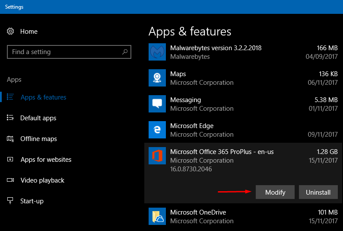Click the Settings window title
This screenshot has width=343, height=231.
[14, 7]
